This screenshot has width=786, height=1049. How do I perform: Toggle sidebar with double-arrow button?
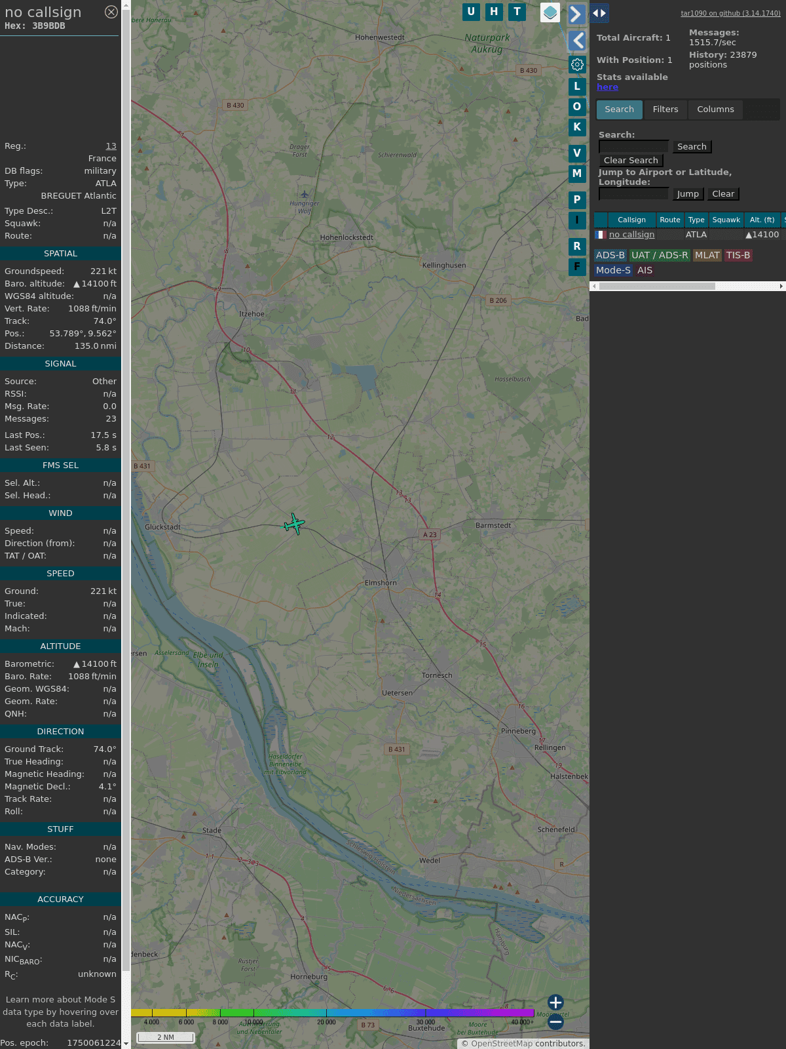(x=599, y=12)
